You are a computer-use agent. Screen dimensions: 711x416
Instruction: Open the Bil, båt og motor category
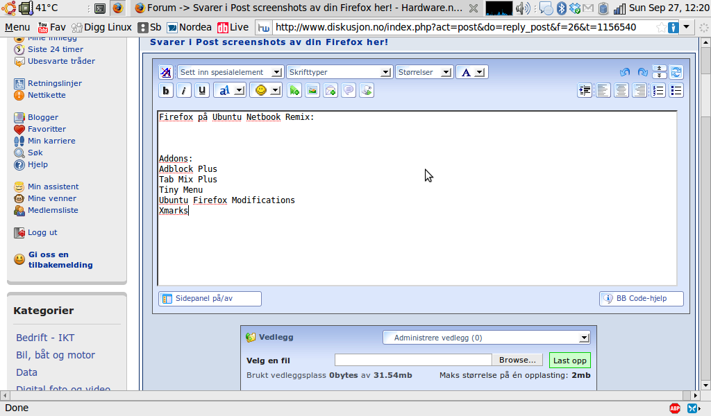tap(56, 355)
